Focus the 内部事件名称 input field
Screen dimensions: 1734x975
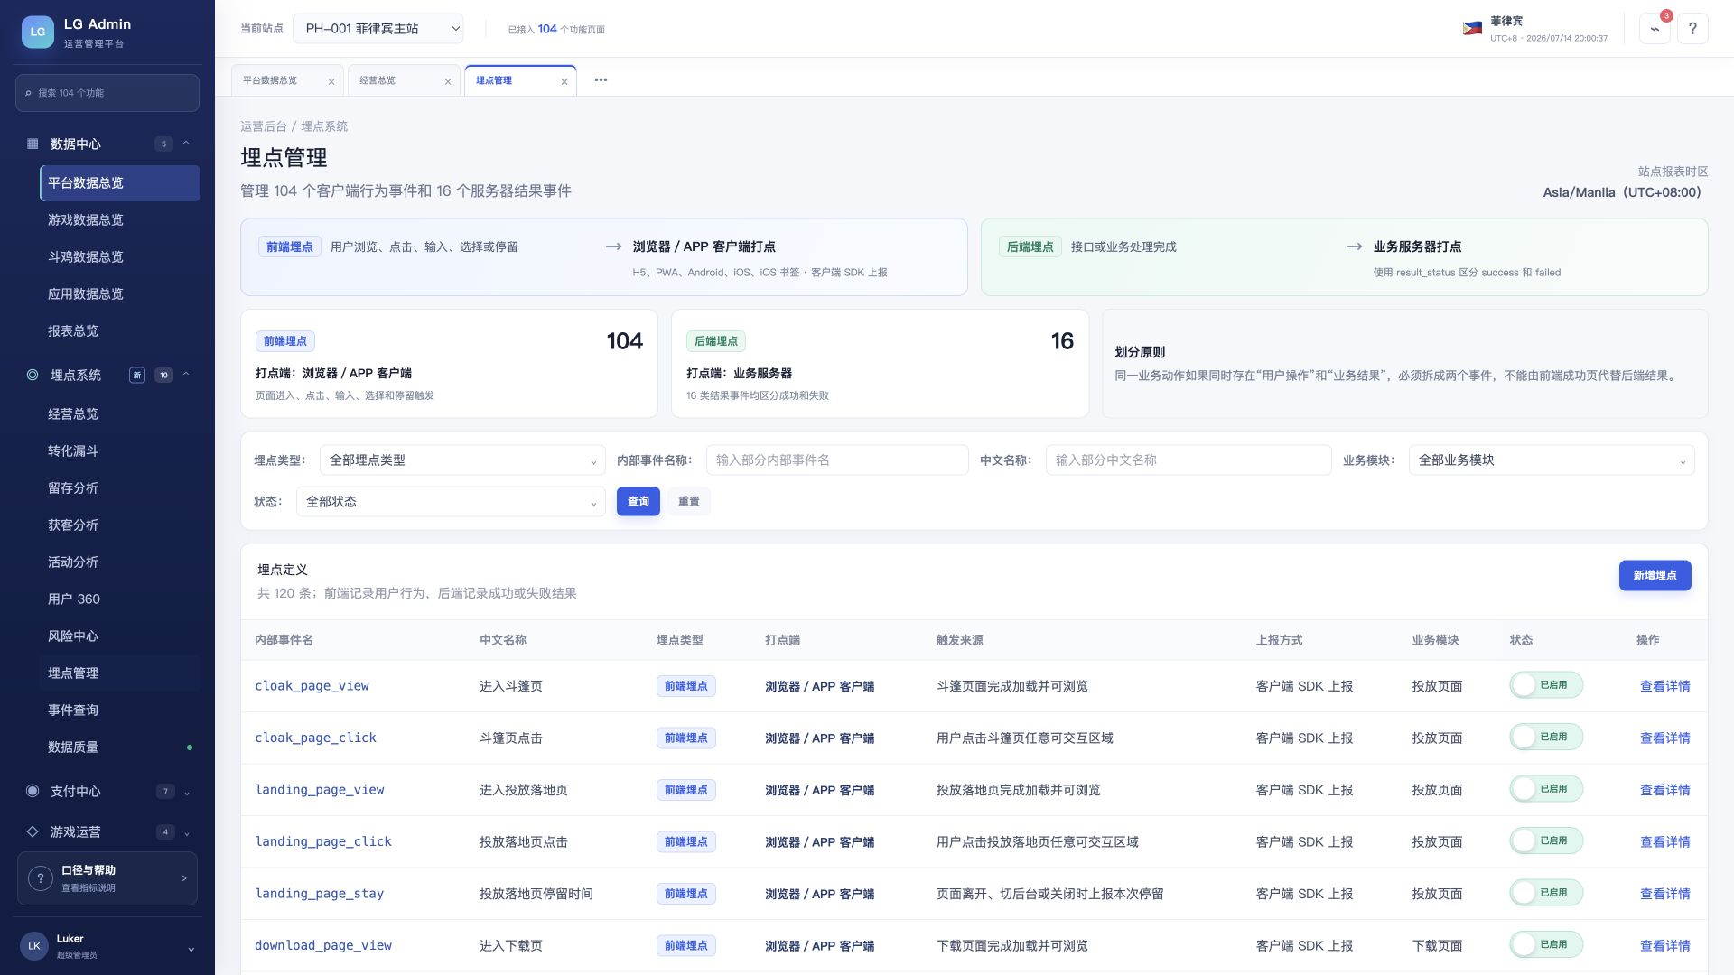point(836,460)
